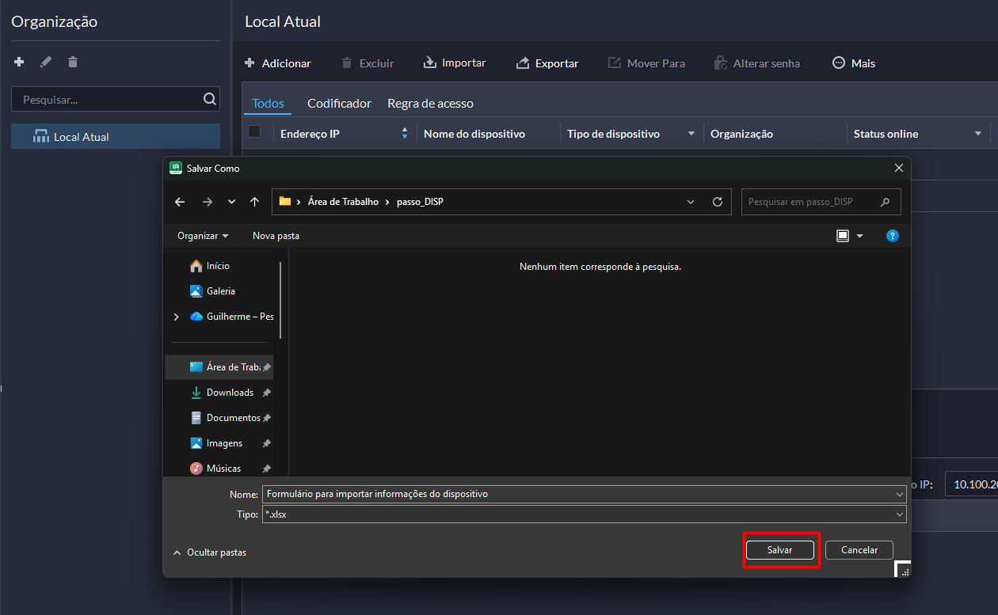Screen dimensions: 998x615
Task: Click the Exportar toolbar icon
Action: click(523, 63)
